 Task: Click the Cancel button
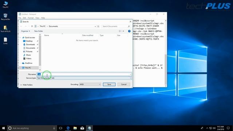[124, 84]
